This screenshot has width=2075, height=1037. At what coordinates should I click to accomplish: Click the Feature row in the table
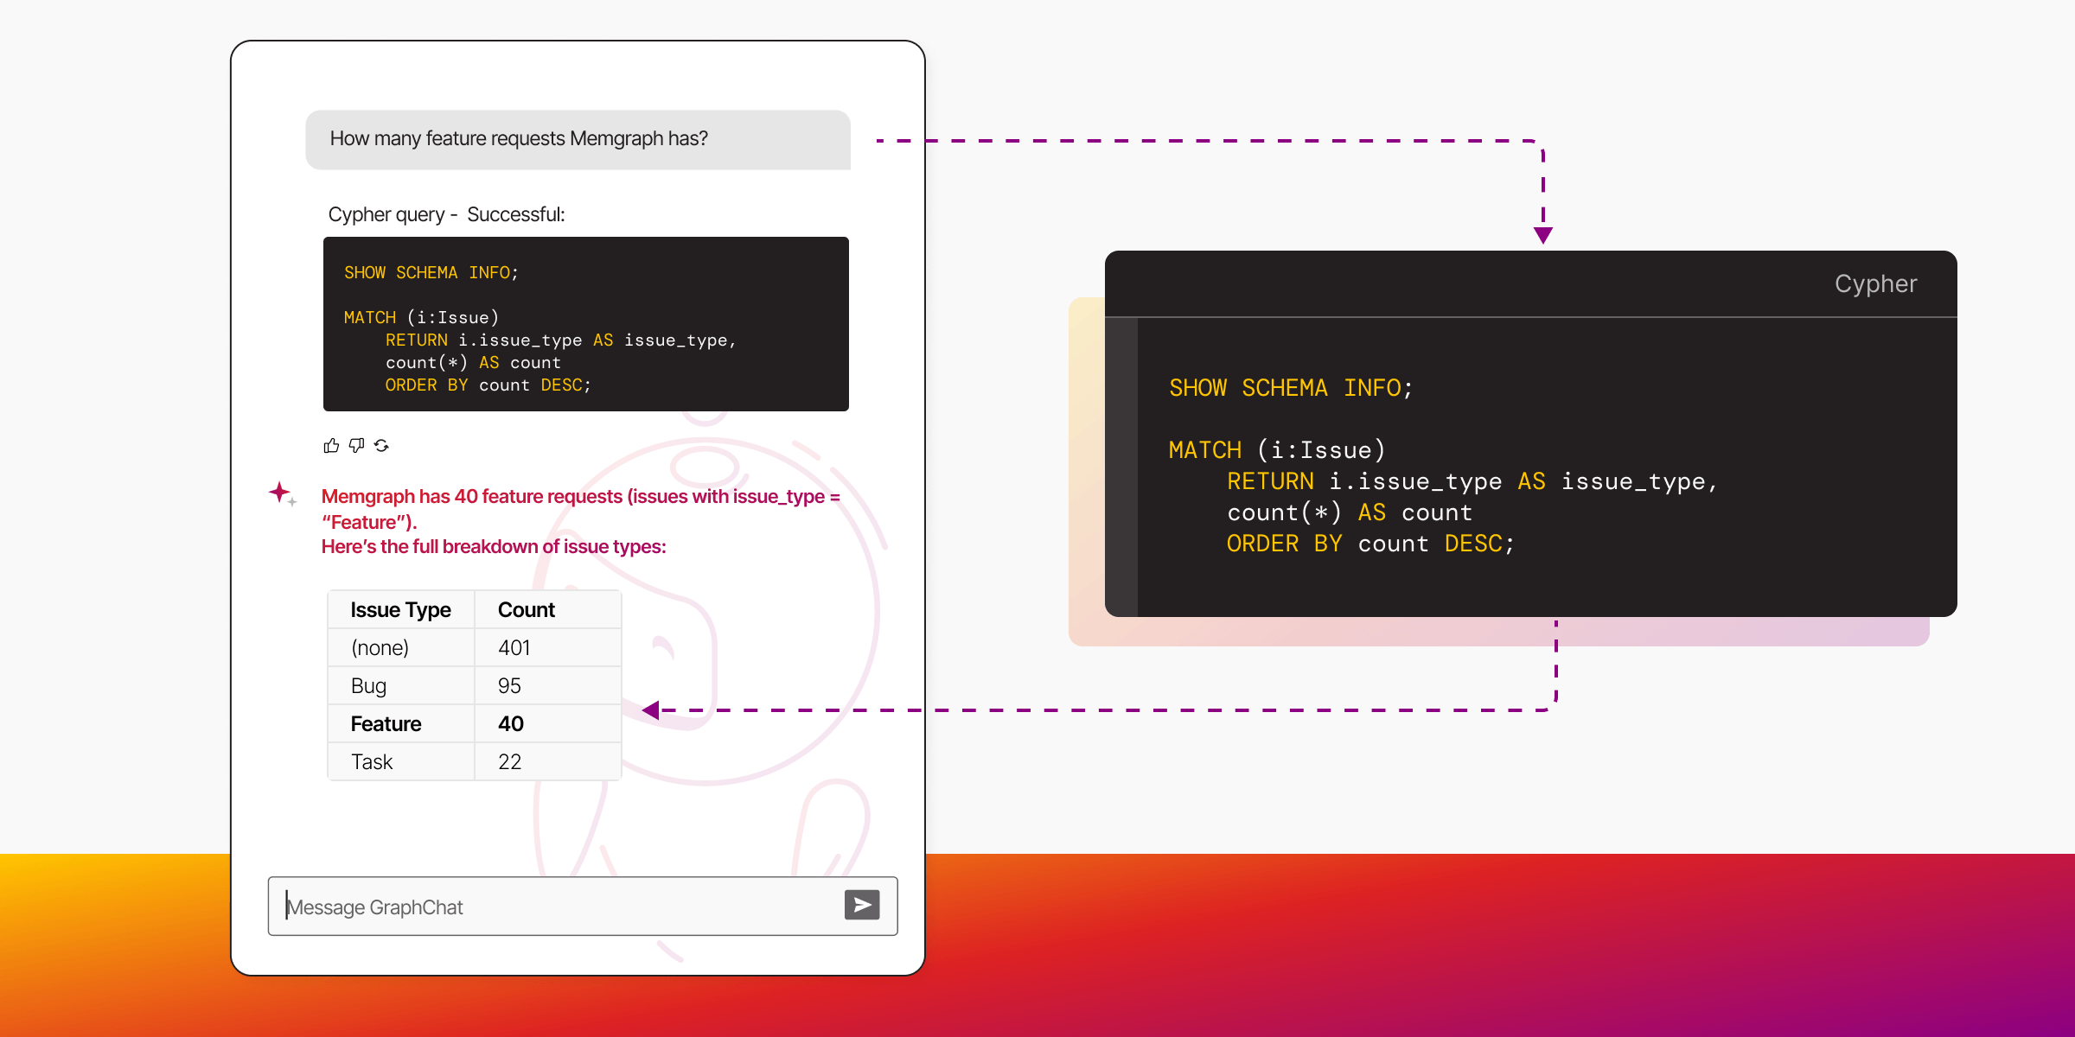click(386, 724)
